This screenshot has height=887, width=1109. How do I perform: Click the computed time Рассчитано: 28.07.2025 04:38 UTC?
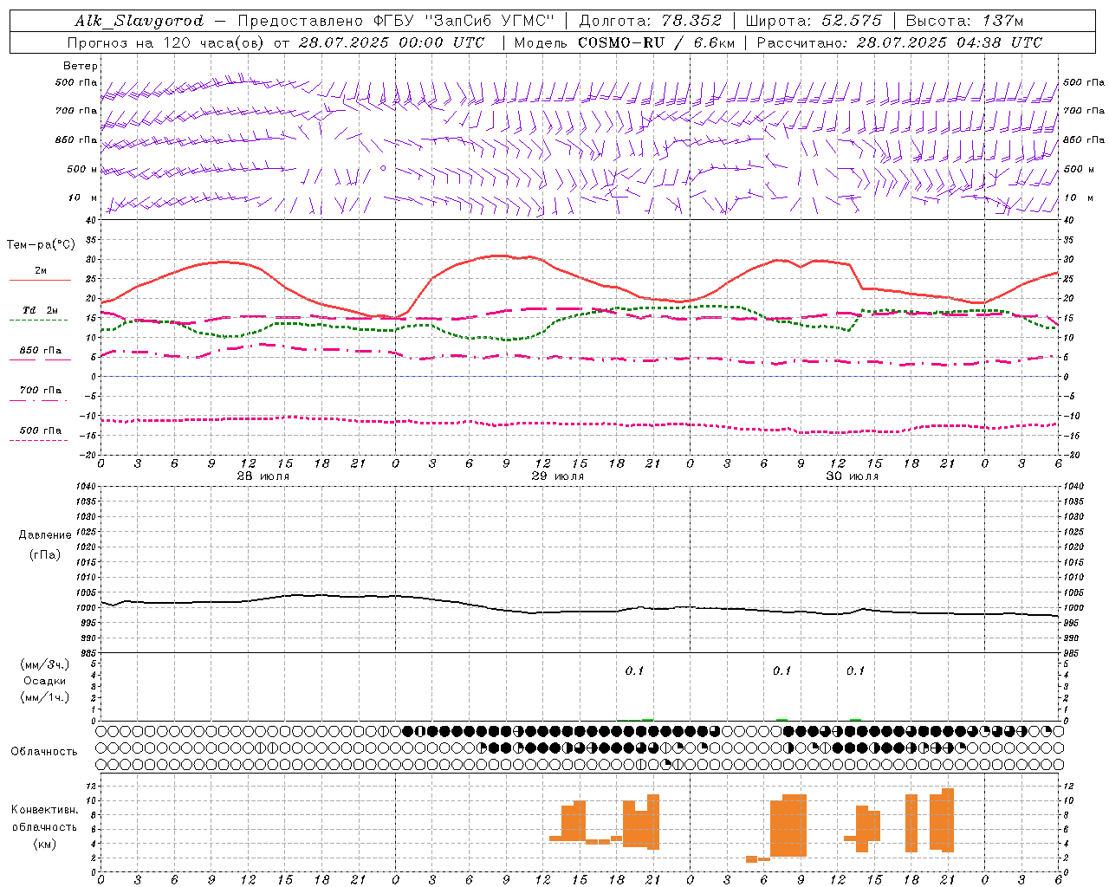pos(899,42)
